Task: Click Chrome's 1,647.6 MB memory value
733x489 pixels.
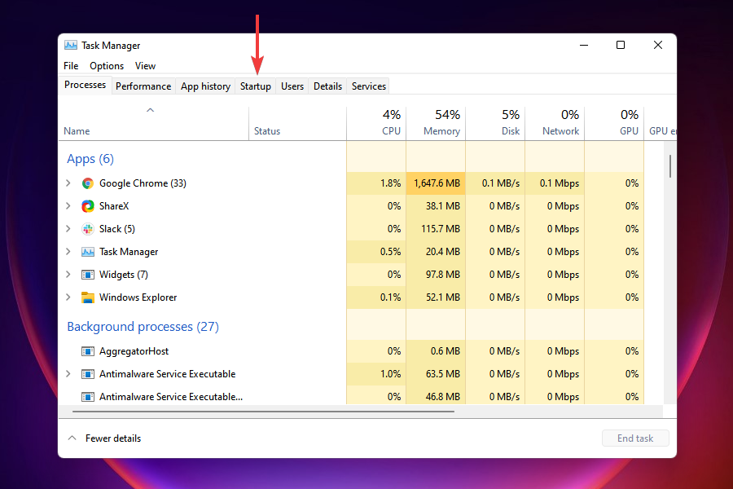Action: (436, 183)
